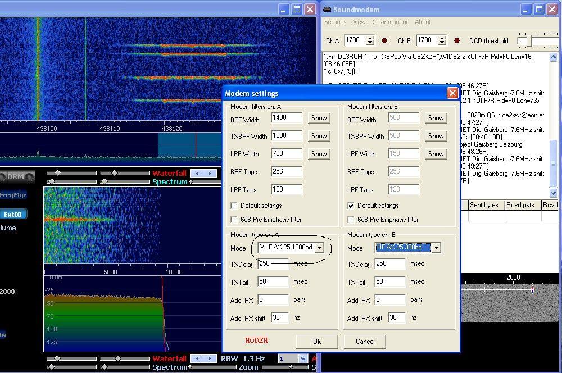Viewport: 562px width, 373px height.
Task: Show the channel A BPF Width filter
Action: click(x=319, y=118)
